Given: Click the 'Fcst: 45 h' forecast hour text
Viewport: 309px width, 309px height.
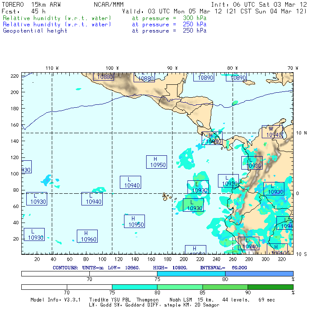Looking at the screenshot, I should coord(24,11).
